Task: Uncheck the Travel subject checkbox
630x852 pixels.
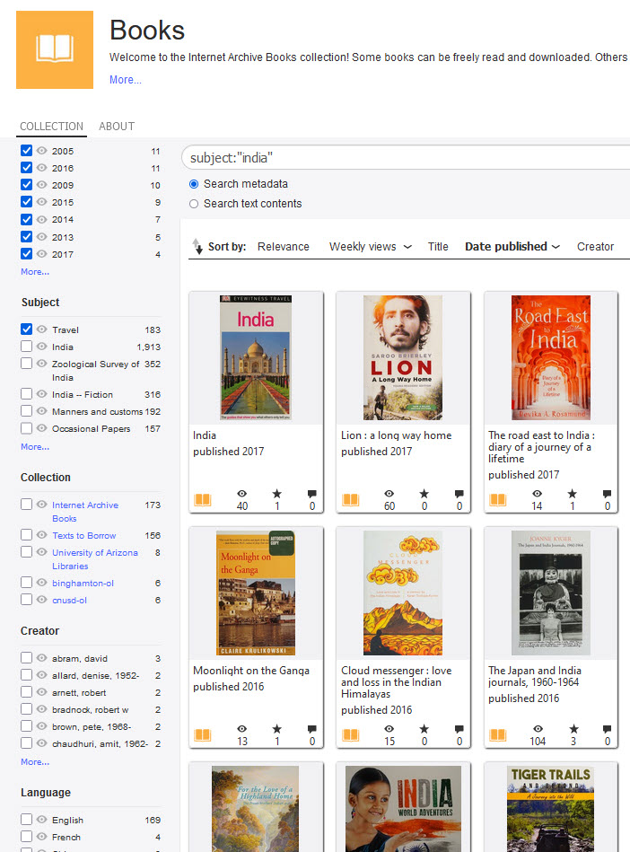Action: pos(26,329)
